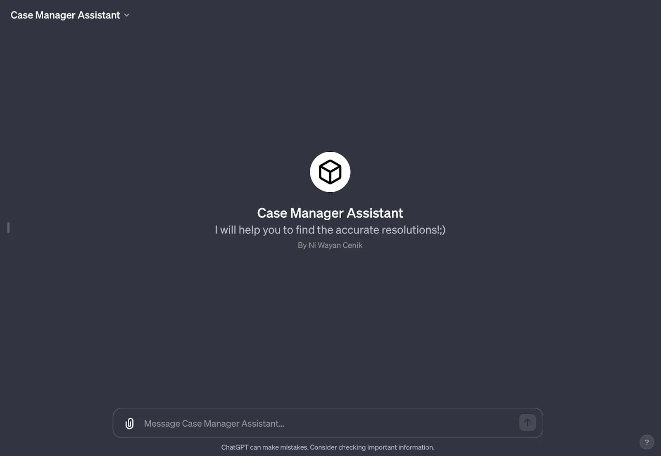Click the accurate resolutions description text
Viewport: 661px width, 456px height.
(330, 230)
